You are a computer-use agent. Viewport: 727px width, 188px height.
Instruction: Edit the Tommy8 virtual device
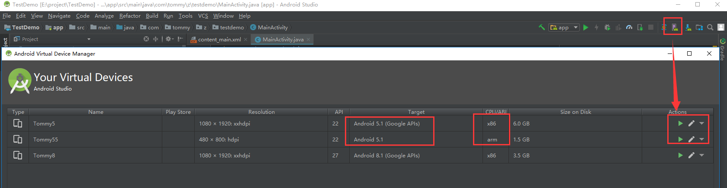[x=691, y=155]
